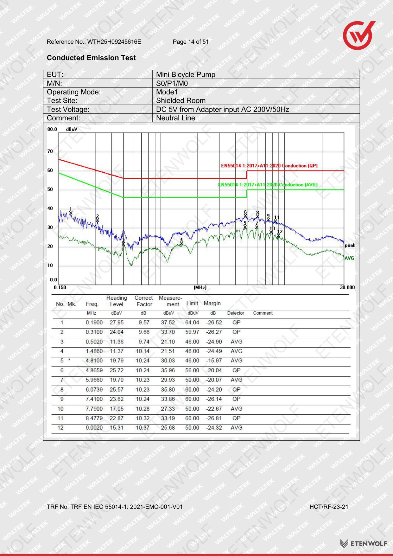Click frequency 4.8659 in row 6
393x556 pixels.
94,370
